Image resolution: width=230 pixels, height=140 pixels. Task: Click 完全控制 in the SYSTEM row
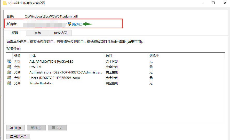pos(112,67)
